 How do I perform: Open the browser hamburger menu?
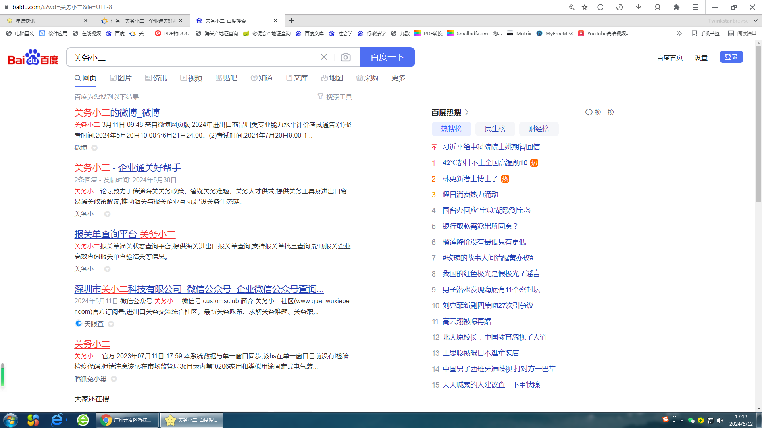coord(696,7)
